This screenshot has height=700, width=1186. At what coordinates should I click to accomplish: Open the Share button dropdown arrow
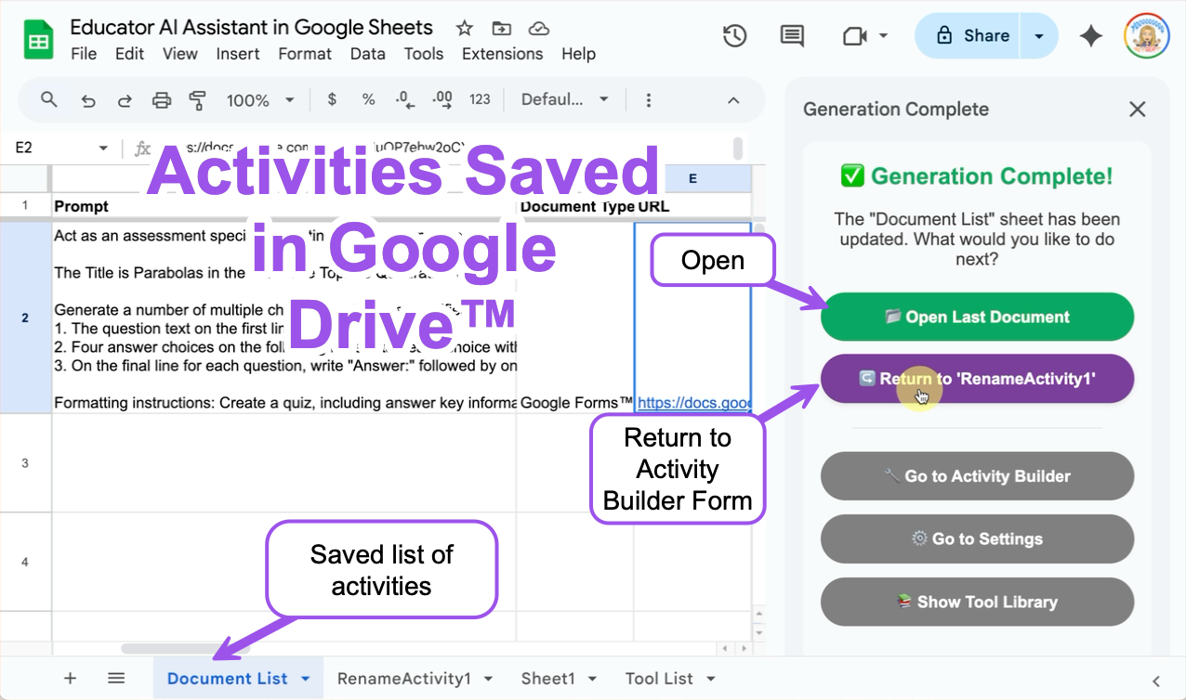click(1039, 36)
